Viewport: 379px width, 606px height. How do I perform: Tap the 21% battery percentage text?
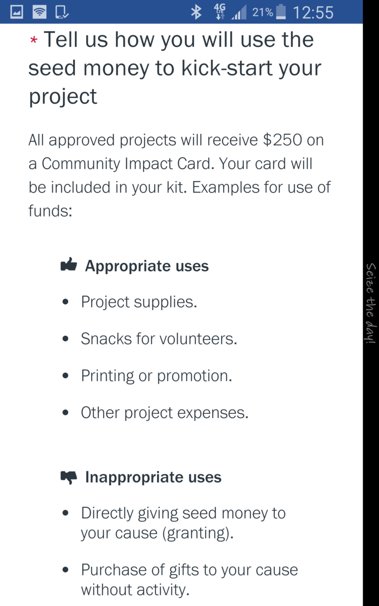tap(262, 12)
